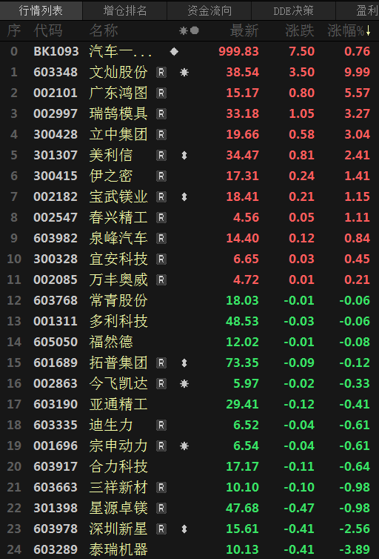Click the 序 column header
The image size is (379, 559).
[x=14, y=30]
